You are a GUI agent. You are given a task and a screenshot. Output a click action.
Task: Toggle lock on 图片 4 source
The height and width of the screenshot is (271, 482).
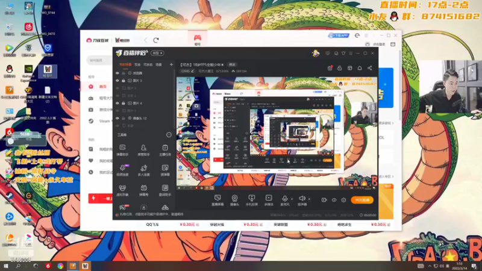click(x=124, y=103)
